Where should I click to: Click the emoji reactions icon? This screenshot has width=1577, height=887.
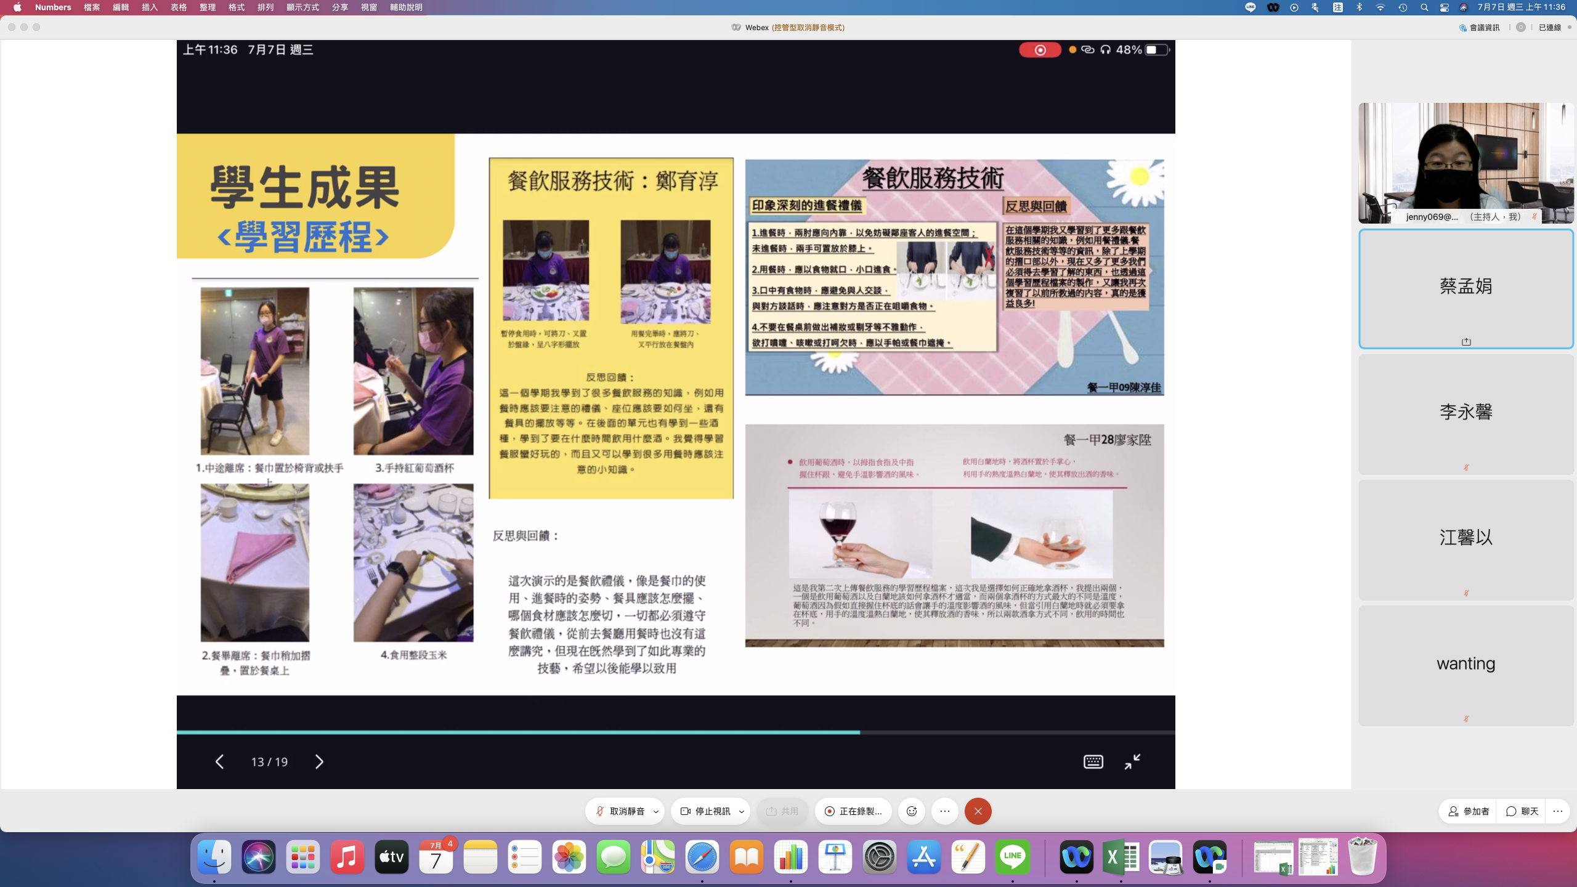coord(912,811)
